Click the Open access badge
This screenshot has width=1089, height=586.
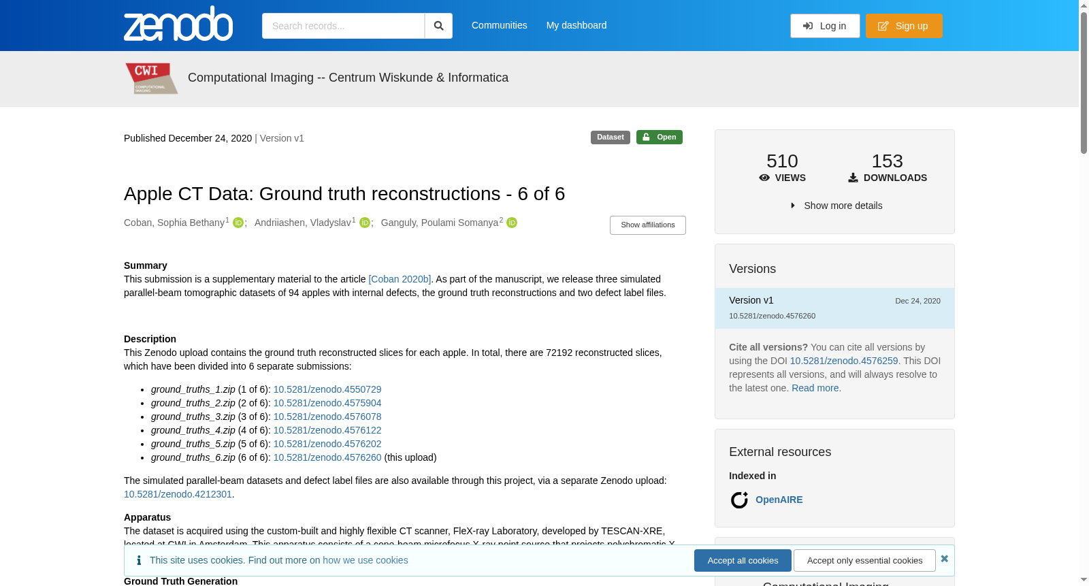coord(660,137)
